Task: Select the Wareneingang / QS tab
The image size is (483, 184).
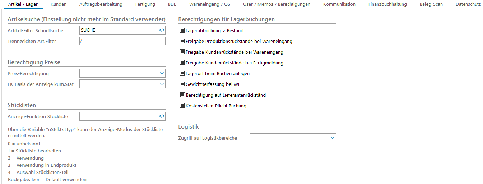Action: 210,4
